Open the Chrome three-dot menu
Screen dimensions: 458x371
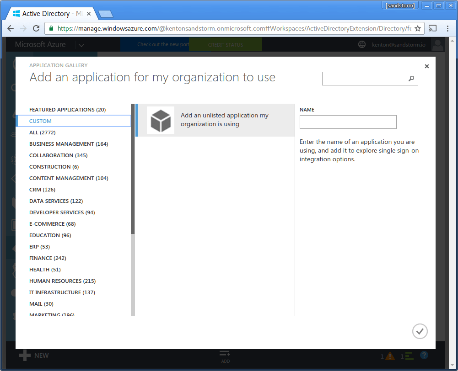[x=447, y=28]
